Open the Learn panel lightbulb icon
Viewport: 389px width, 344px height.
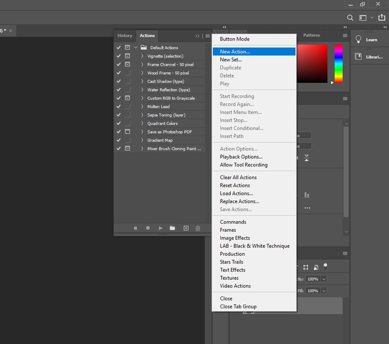tap(358, 39)
